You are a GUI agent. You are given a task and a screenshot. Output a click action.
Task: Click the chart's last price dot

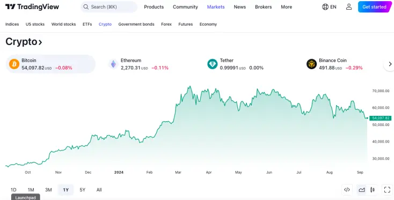(x=367, y=118)
